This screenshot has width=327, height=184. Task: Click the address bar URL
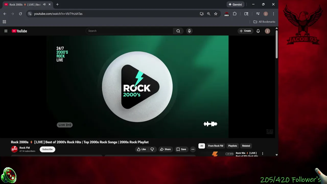point(58,14)
